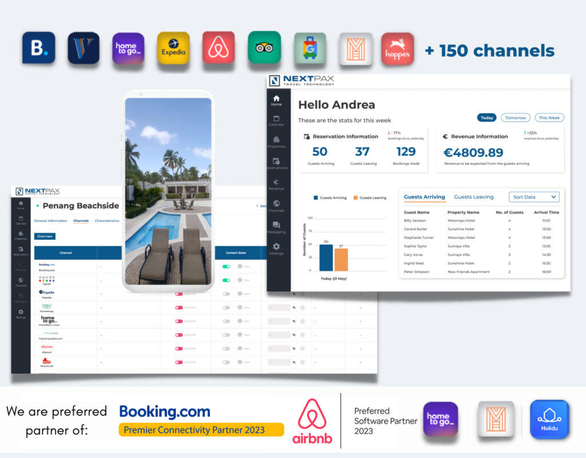Switch to Guests Arriving tab
Screen dimensions: 586x458
coord(425,197)
